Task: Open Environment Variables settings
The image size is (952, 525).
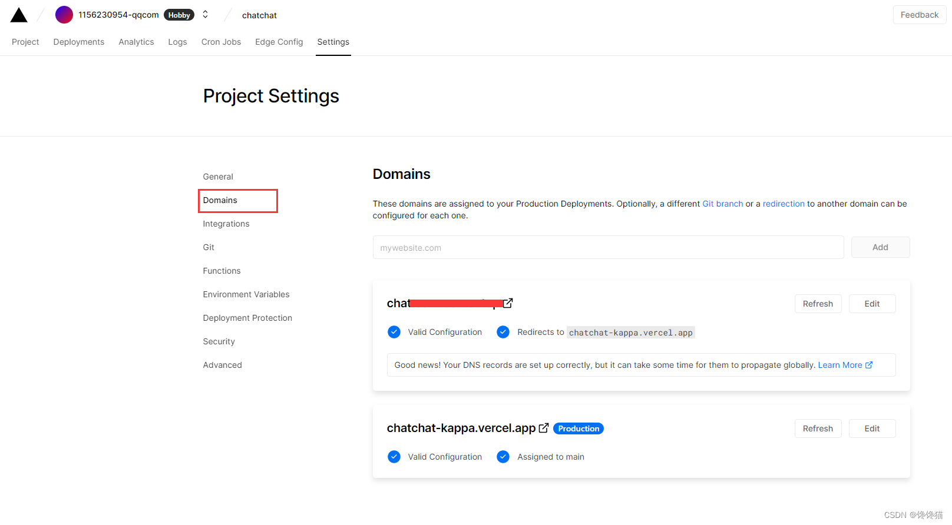Action: (x=246, y=294)
